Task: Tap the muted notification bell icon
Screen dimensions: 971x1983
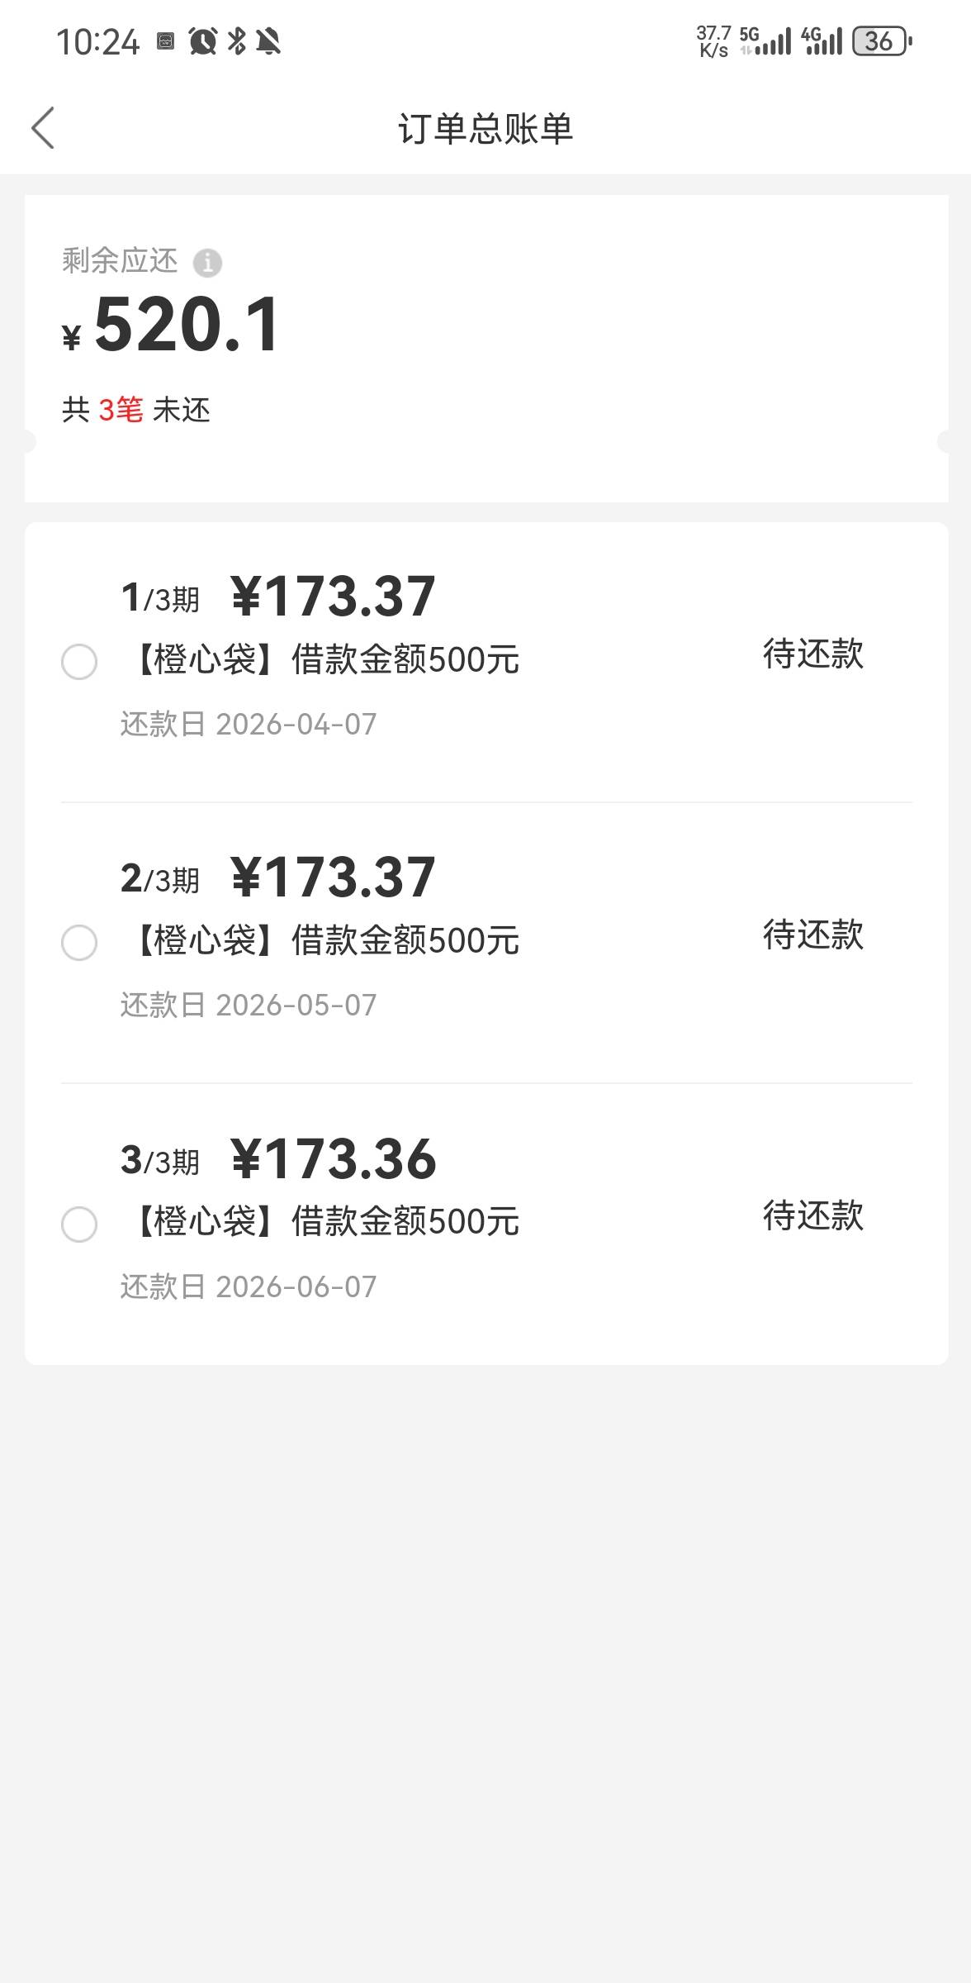Action: [268, 40]
